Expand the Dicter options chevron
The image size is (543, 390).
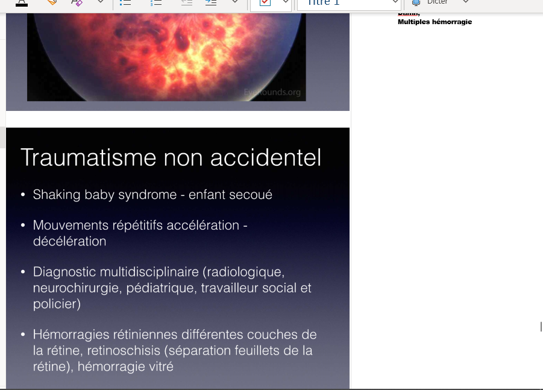tap(466, 2)
